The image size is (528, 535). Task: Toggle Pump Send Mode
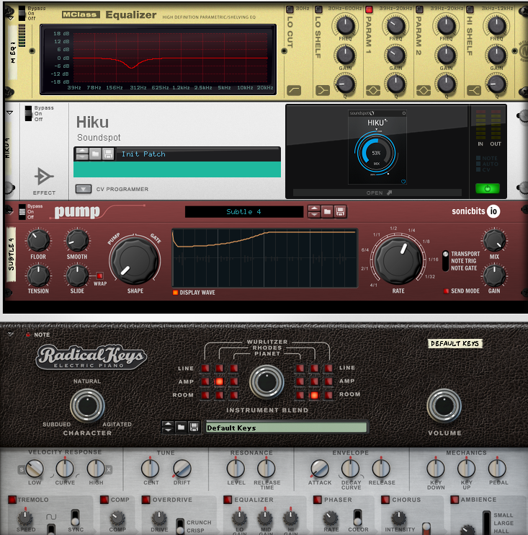point(446,291)
